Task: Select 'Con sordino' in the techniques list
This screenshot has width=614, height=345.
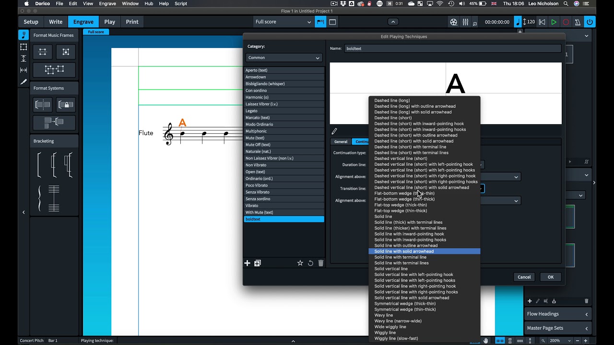Action: tap(284, 91)
